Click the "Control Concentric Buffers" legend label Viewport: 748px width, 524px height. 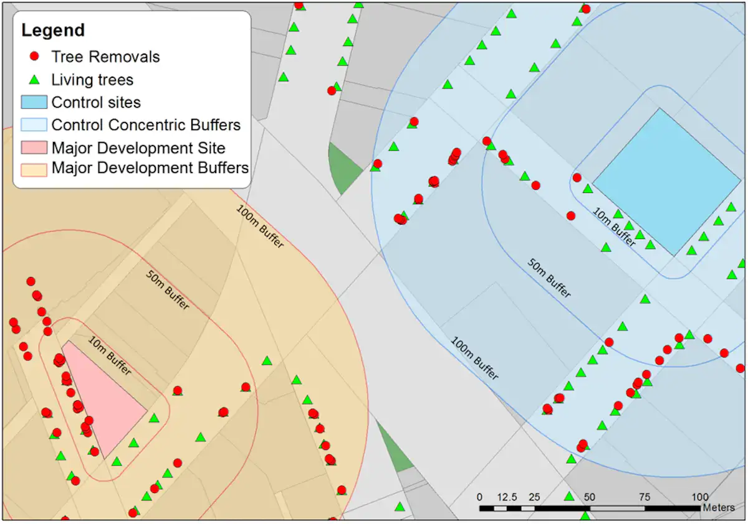point(146,124)
